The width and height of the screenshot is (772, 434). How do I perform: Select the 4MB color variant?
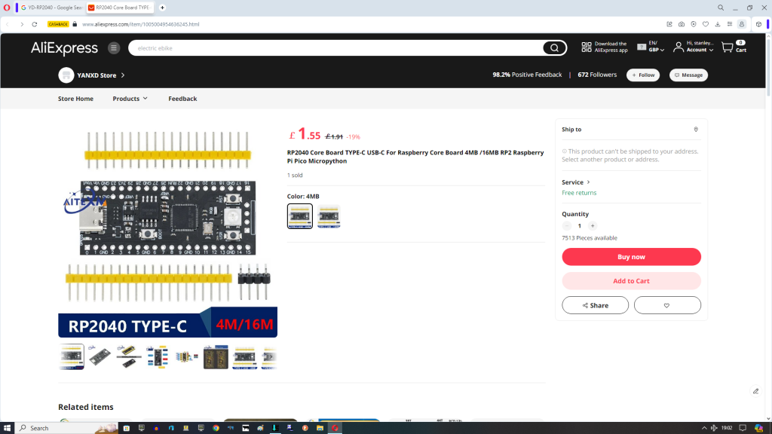[300, 216]
